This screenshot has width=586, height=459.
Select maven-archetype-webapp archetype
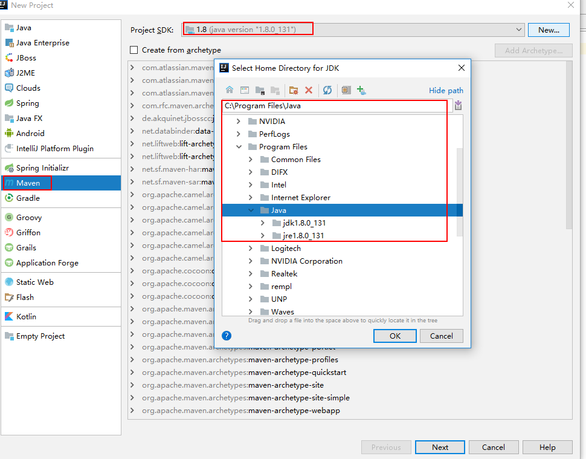click(x=241, y=411)
